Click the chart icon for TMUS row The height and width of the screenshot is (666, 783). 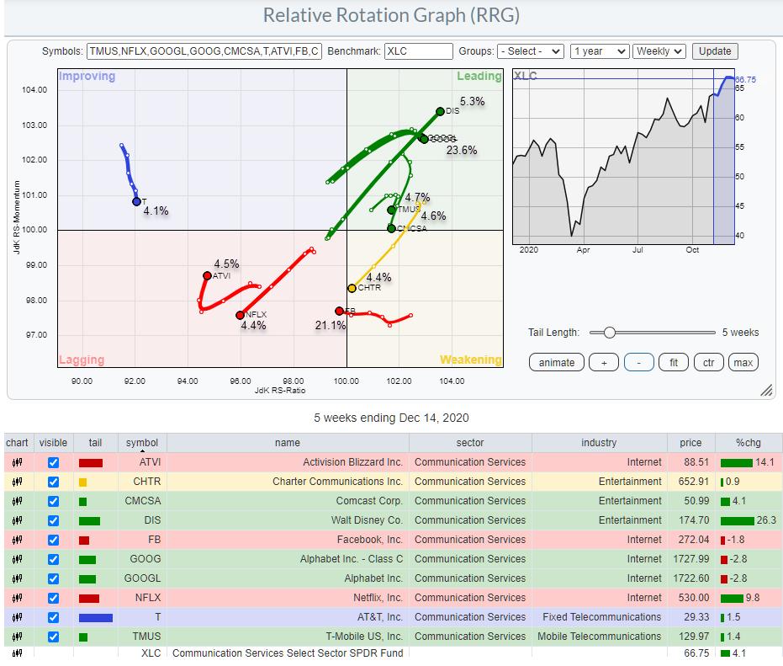(17, 637)
